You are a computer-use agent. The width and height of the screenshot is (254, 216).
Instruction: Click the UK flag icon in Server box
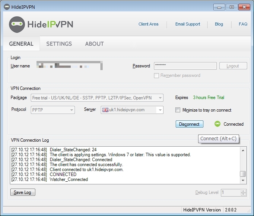105,110
